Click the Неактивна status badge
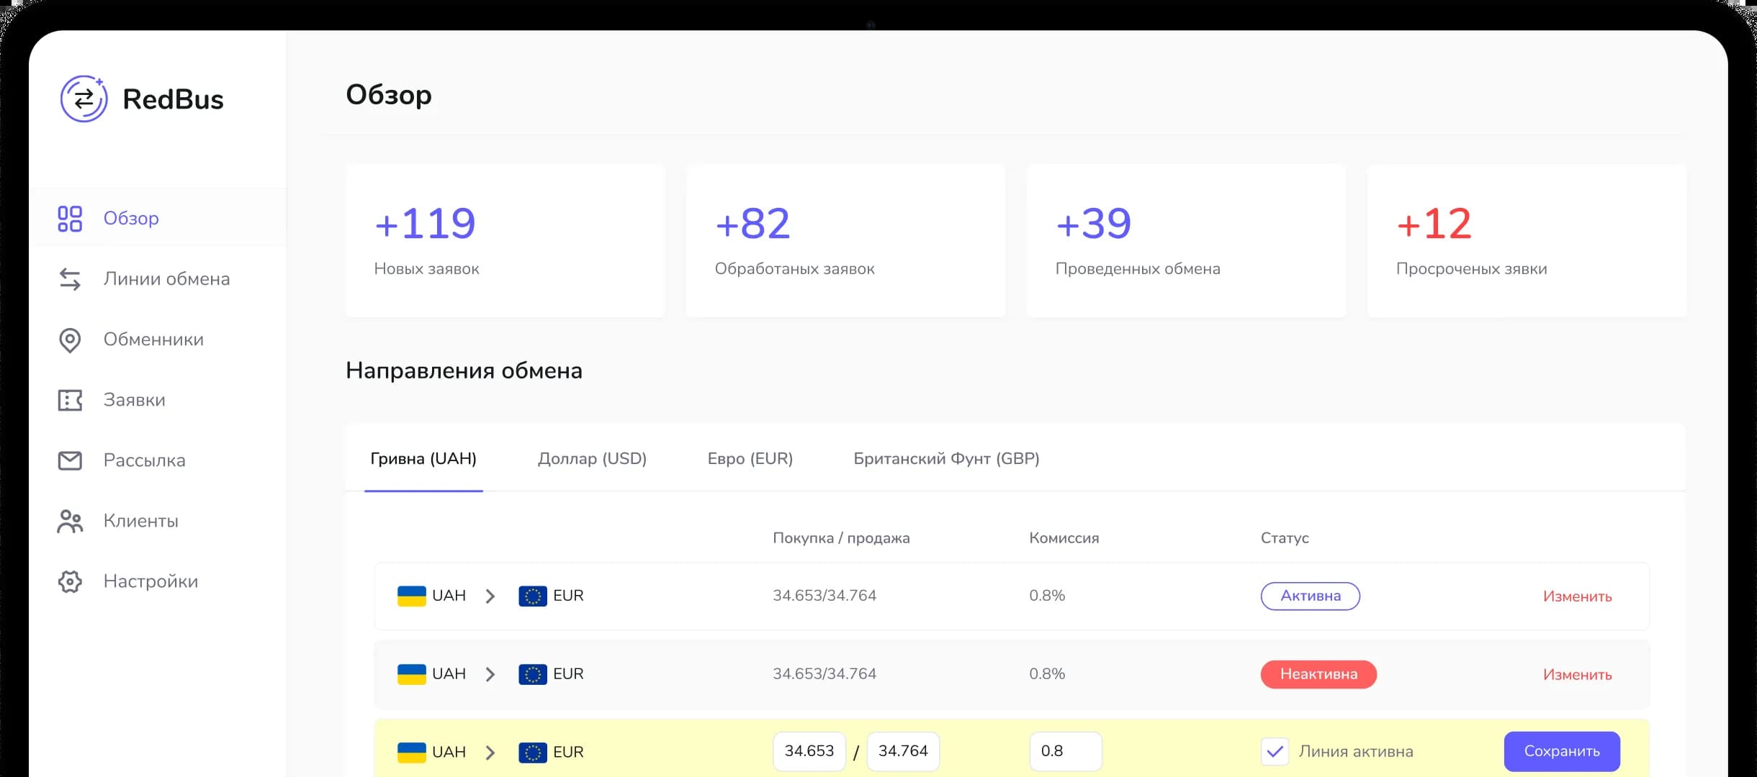This screenshot has height=777, width=1757. (1318, 675)
